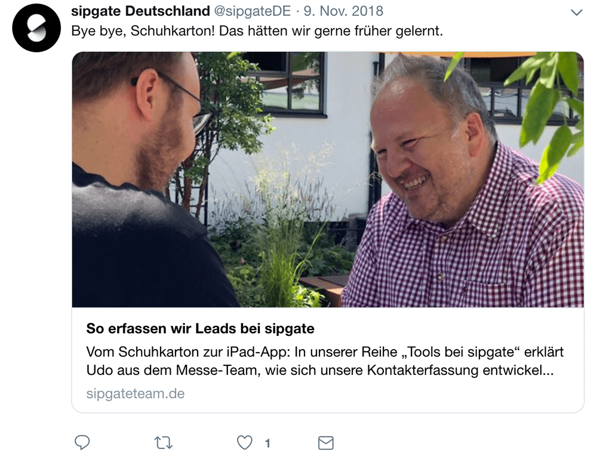Click the Bye bye, Schuhkarton tweet text

257,31
